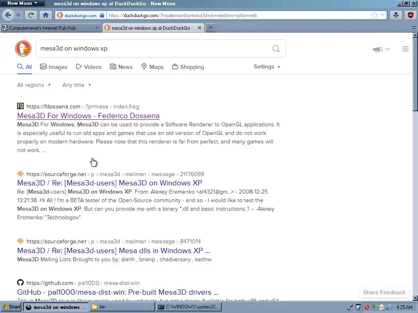Expand the chevron next to megaphone icon

coord(388,49)
